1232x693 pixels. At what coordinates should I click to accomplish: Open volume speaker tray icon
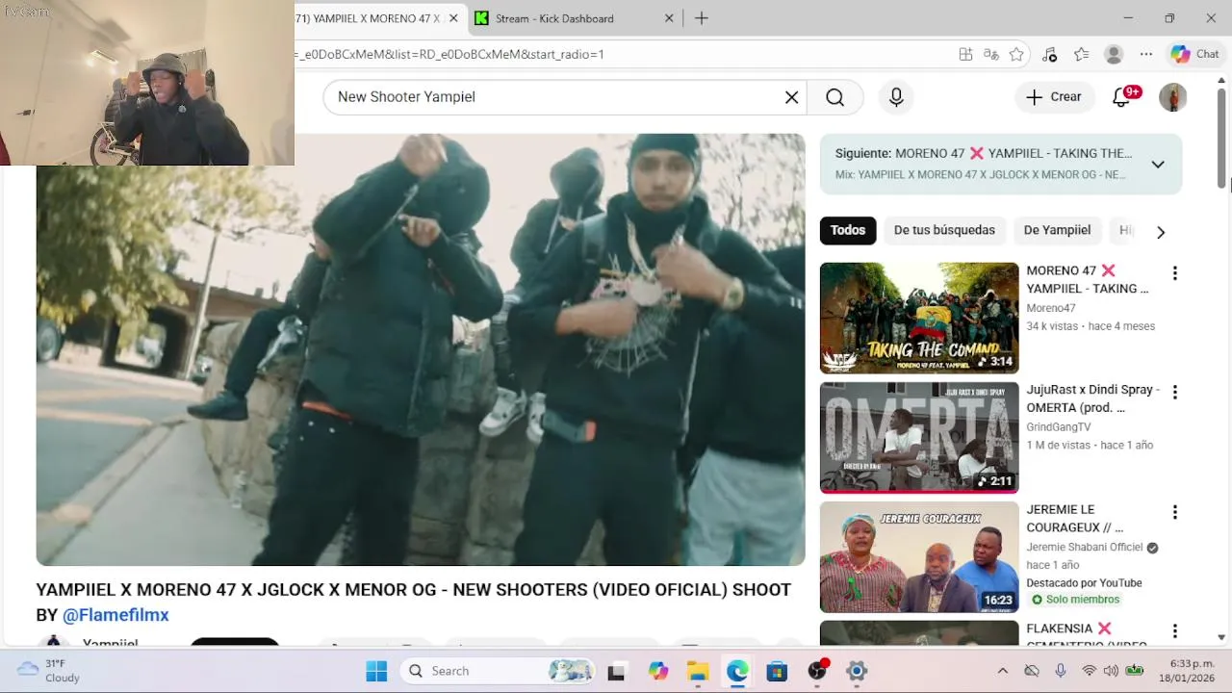pyautogui.click(x=1112, y=671)
